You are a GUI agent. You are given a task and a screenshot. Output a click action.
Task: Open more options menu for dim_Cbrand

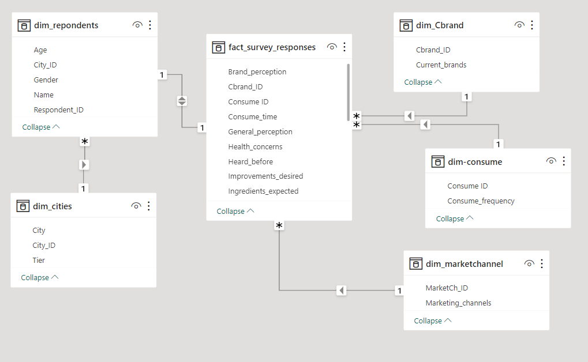click(x=531, y=25)
